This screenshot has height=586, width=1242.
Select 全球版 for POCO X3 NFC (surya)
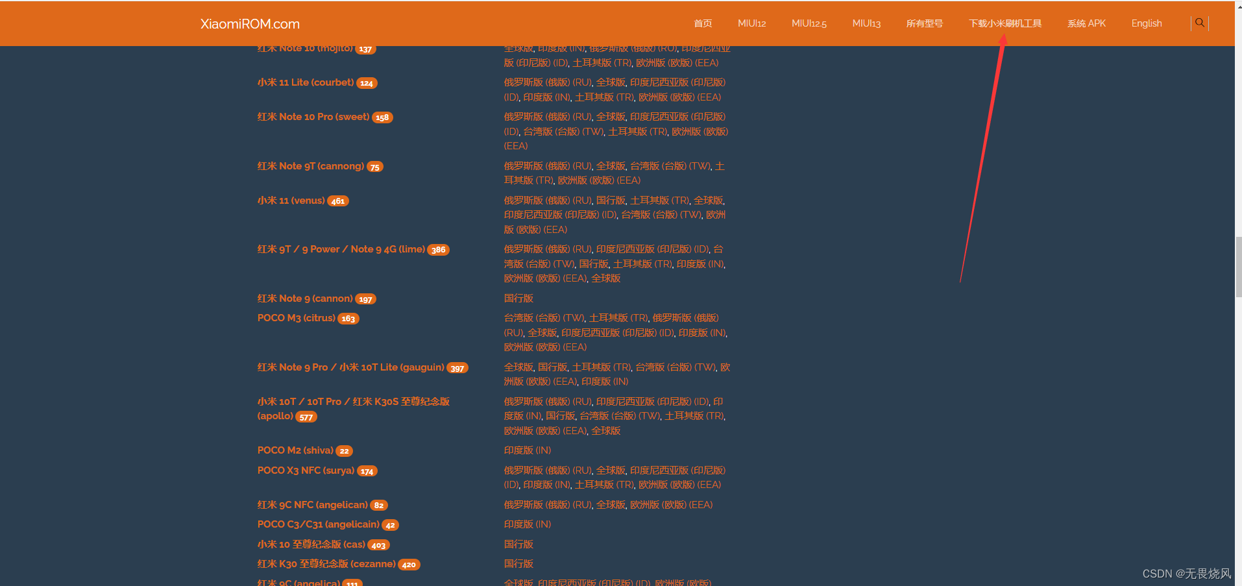[x=611, y=470]
